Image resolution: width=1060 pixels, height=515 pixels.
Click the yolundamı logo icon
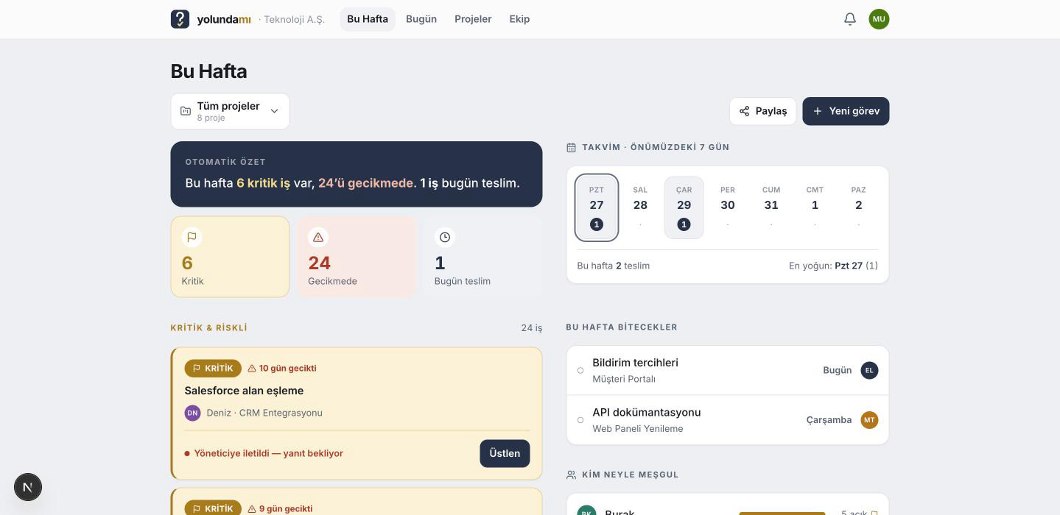point(180,19)
